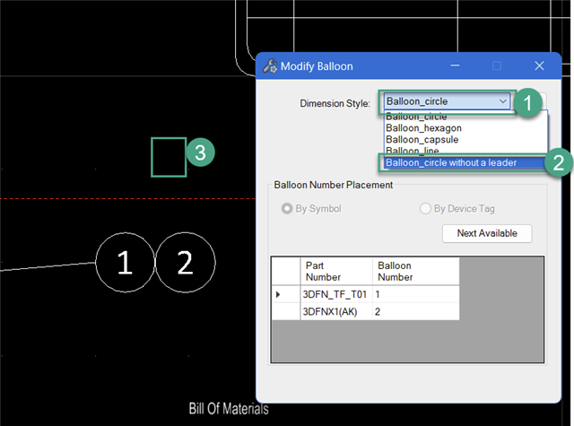Click the Part Number column header

click(335, 272)
